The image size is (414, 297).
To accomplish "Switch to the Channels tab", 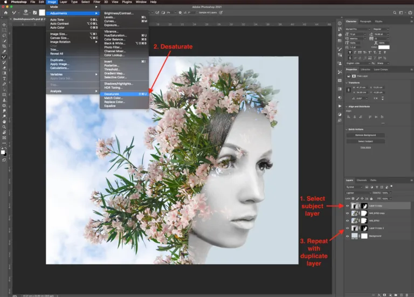I will [x=362, y=180].
